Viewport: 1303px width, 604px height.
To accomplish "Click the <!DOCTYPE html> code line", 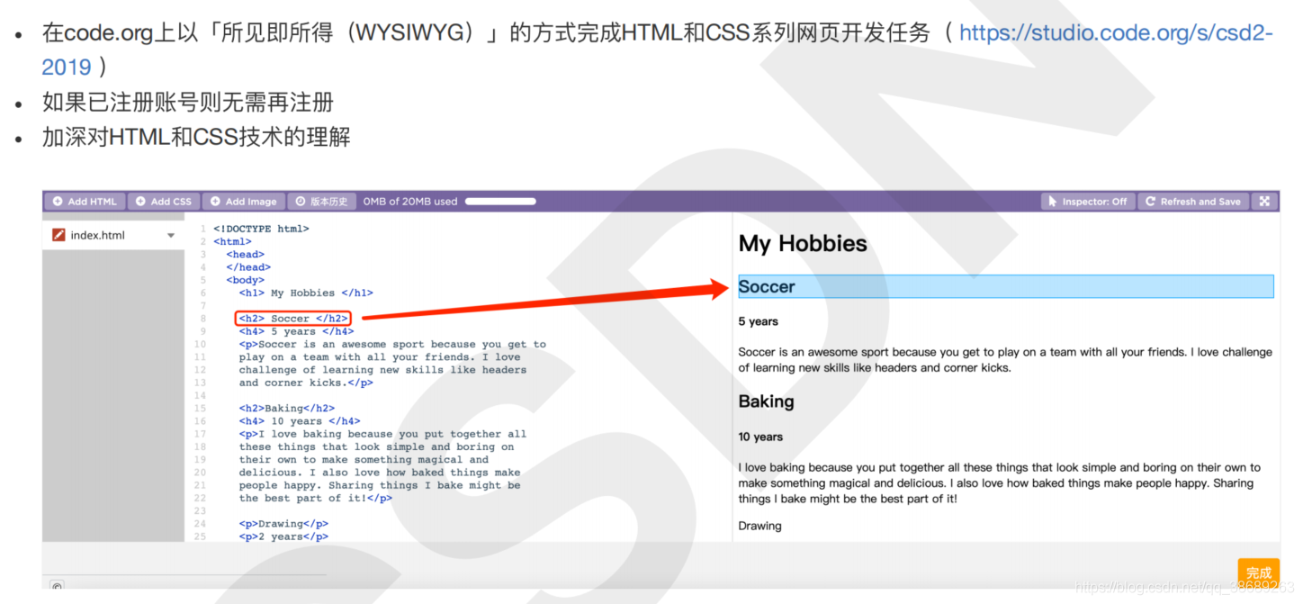I will (x=261, y=229).
